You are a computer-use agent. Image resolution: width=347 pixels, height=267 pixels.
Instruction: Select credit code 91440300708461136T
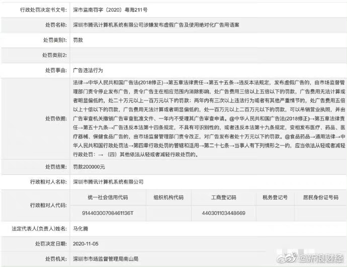107,213
